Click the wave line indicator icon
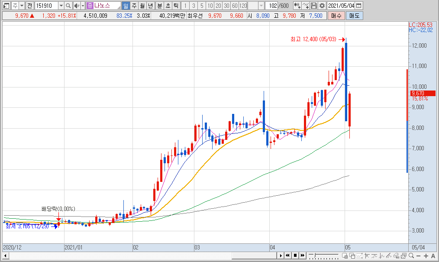Screen dimensions: 439x262 coord(374,256)
